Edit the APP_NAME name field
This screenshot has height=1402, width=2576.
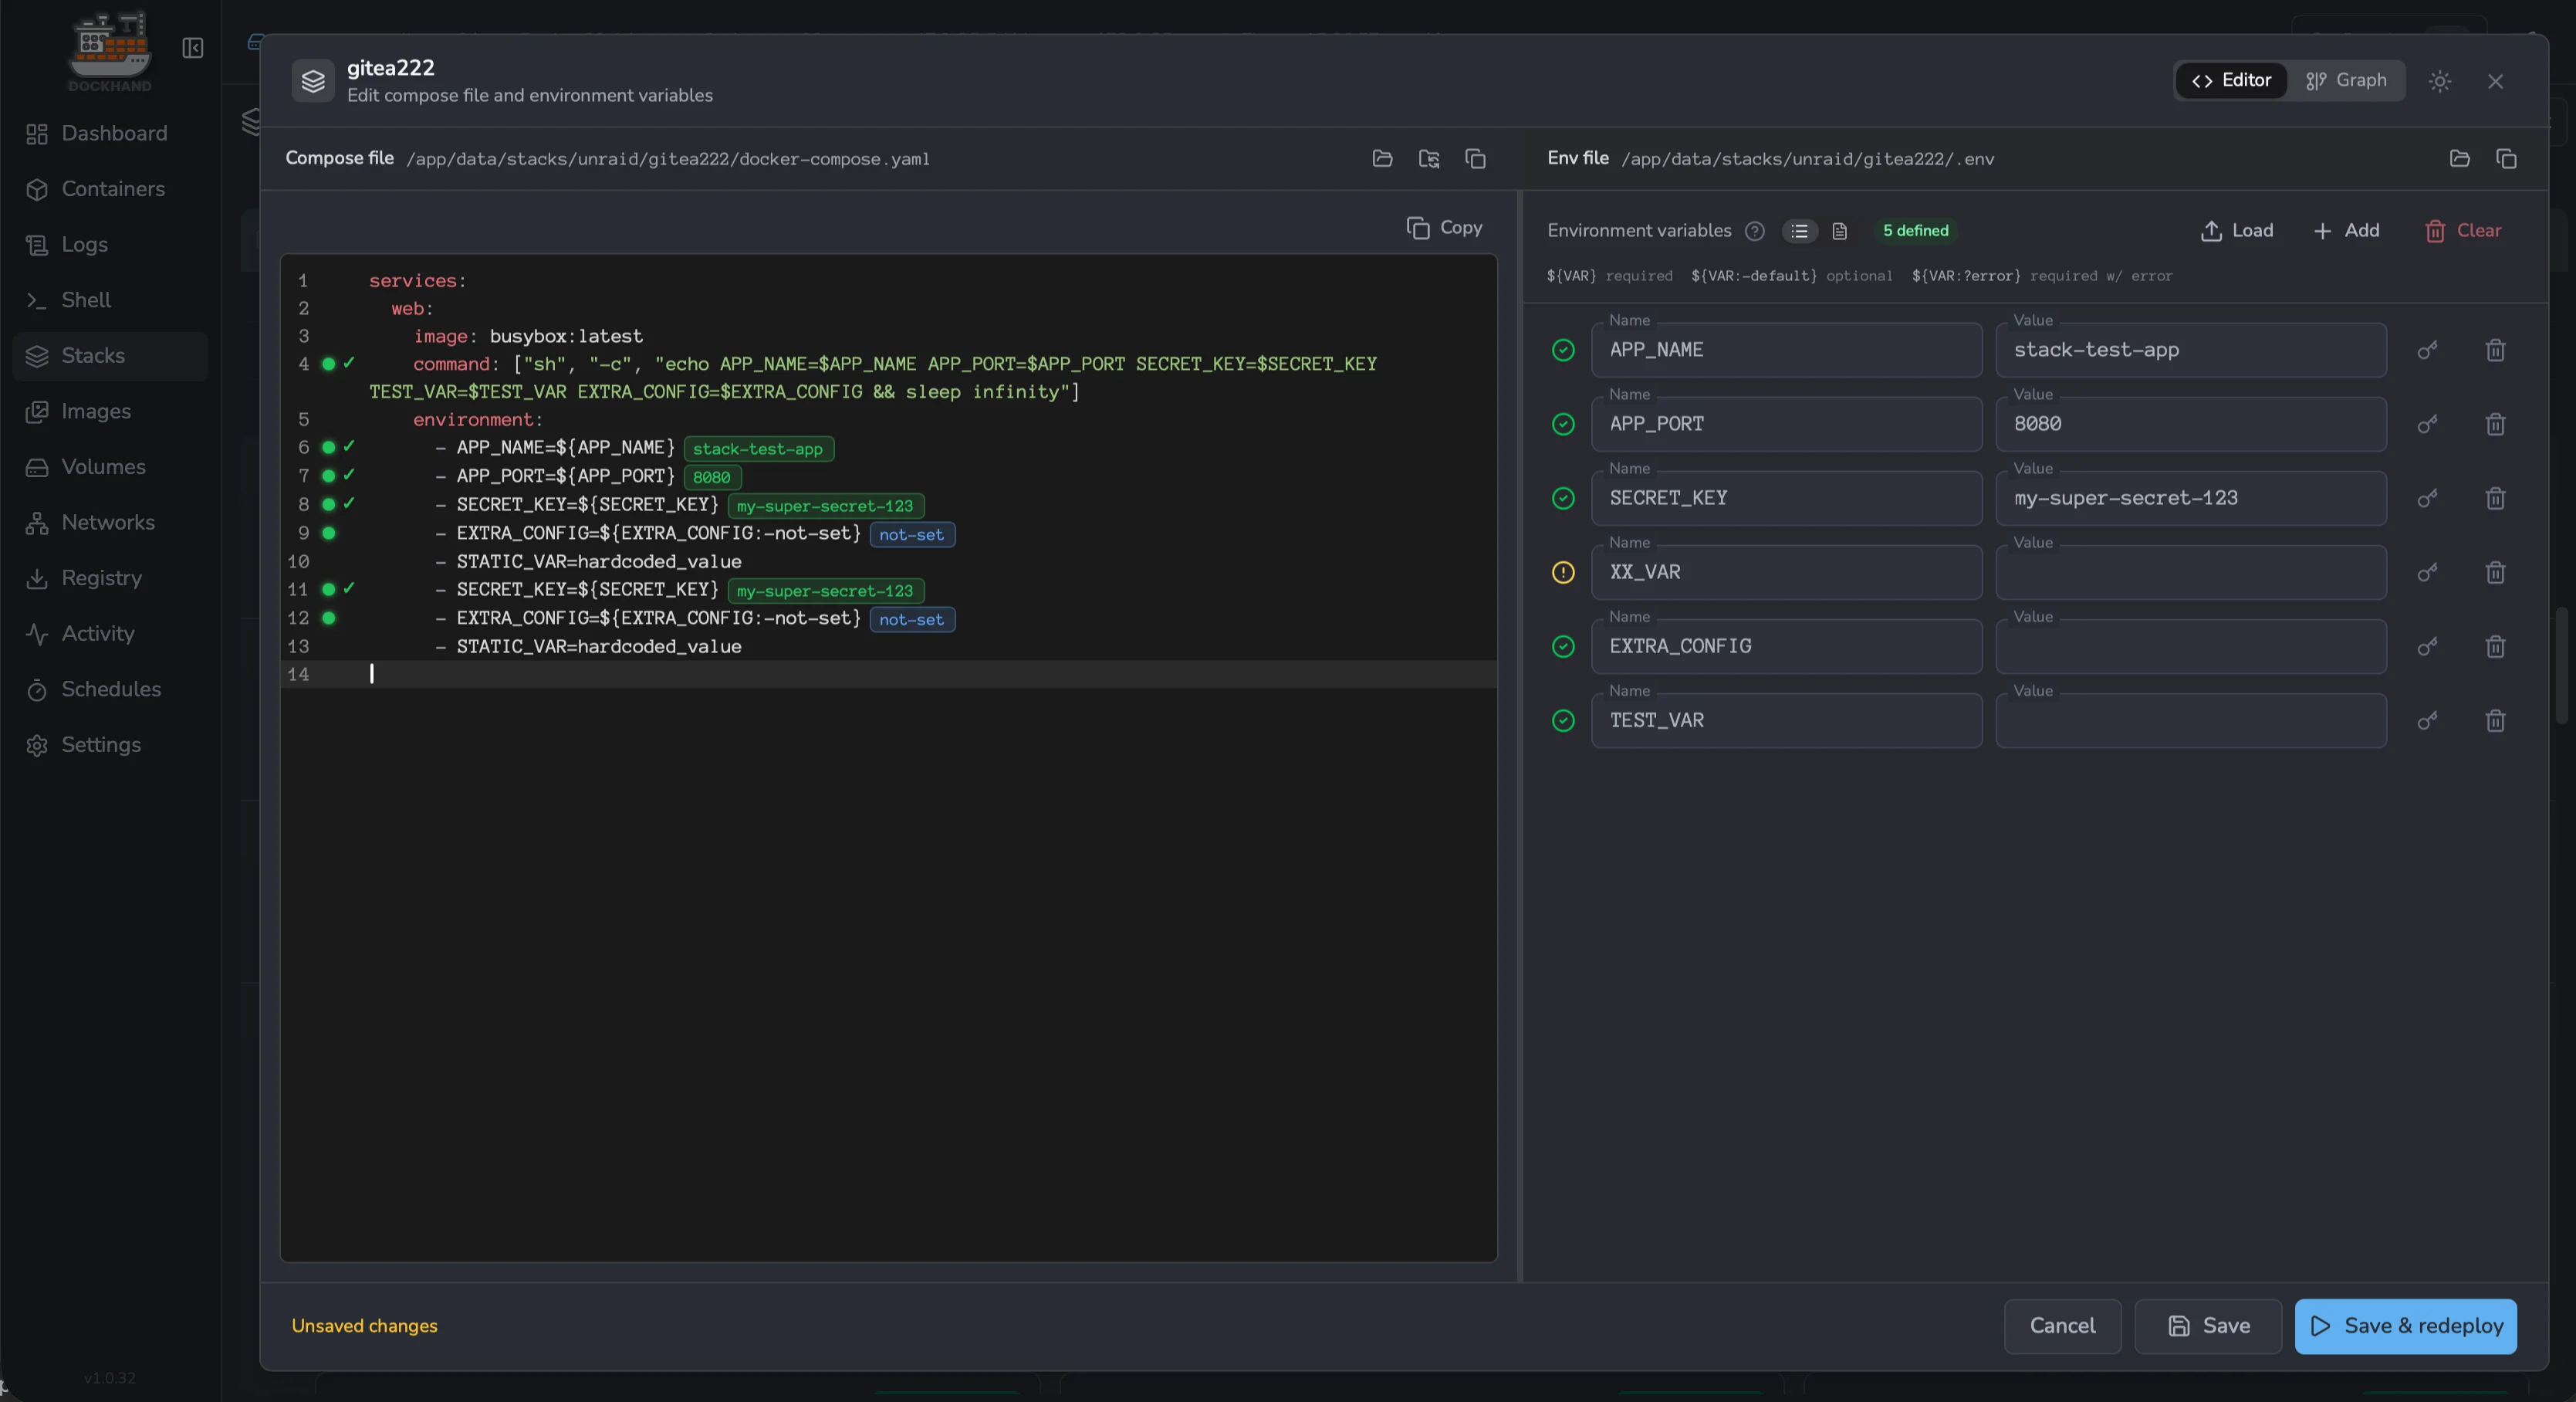1786,350
